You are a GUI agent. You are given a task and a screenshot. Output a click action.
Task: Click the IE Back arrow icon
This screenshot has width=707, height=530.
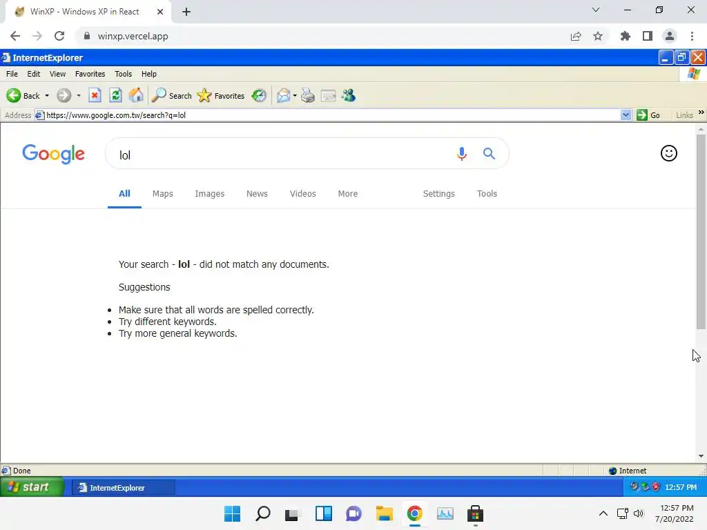tap(14, 95)
